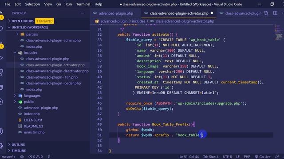Open Search view in activity bar
This screenshot has height=159, width=284.
1,28
